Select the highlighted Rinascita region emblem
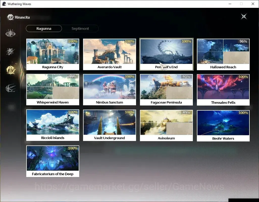The height and width of the screenshot is (202, 259). point(11,70)
